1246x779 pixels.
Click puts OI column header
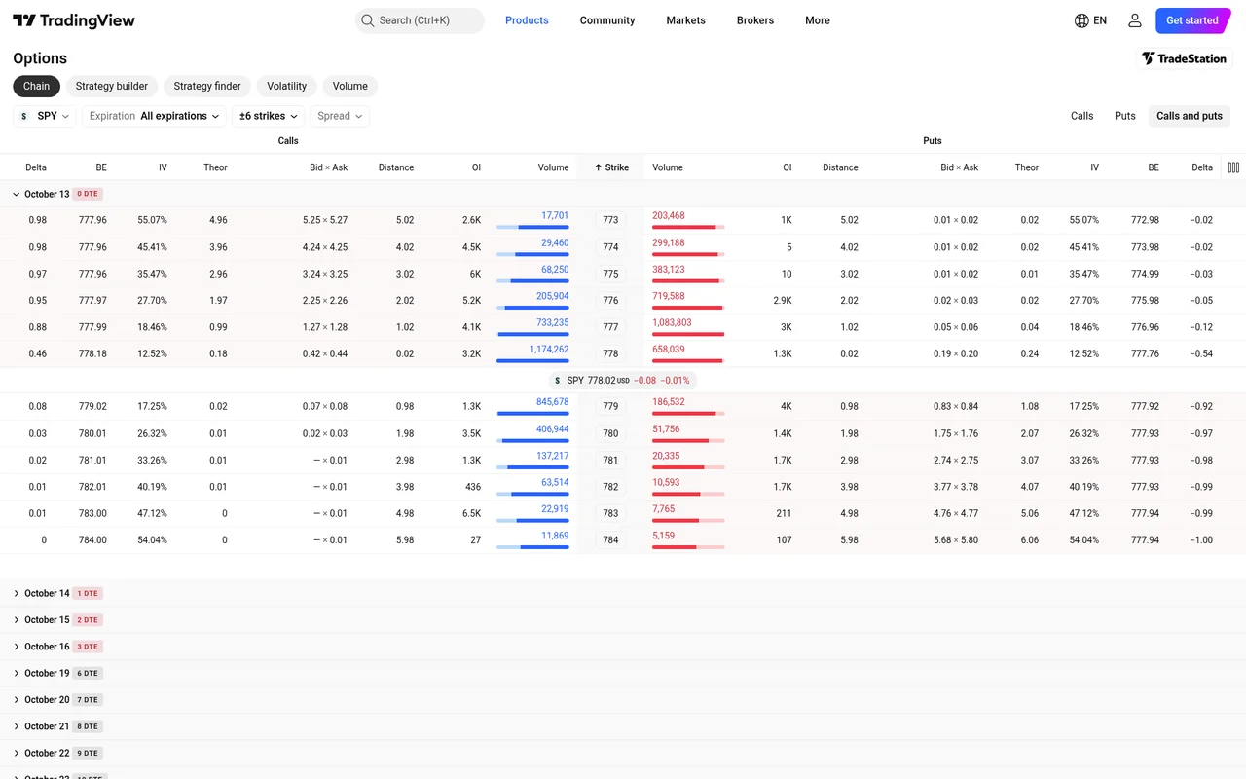788,167
